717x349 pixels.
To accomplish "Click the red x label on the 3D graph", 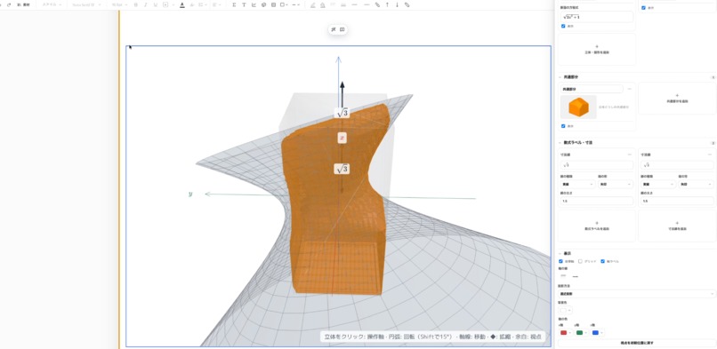I will tap(342, 138).
